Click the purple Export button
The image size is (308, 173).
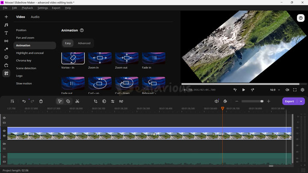click(x=290, y=101)
